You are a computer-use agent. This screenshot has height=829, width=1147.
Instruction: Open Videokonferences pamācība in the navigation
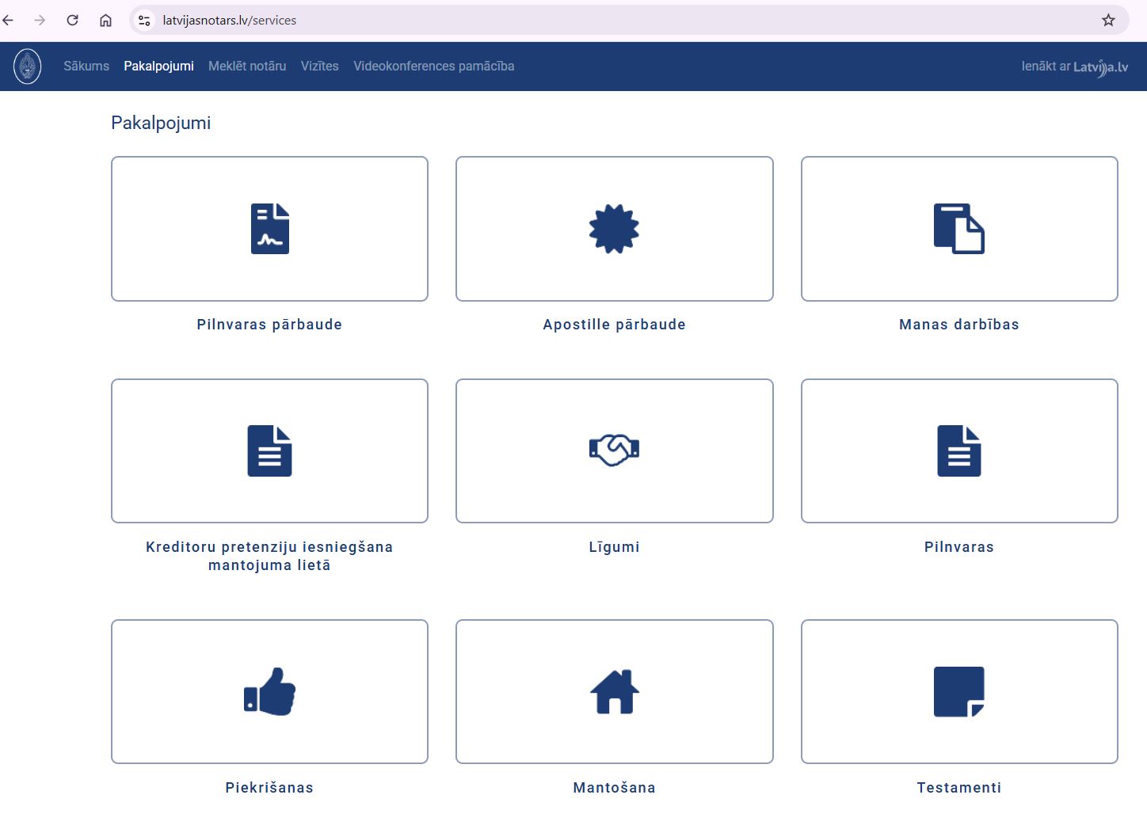(433, 67)
